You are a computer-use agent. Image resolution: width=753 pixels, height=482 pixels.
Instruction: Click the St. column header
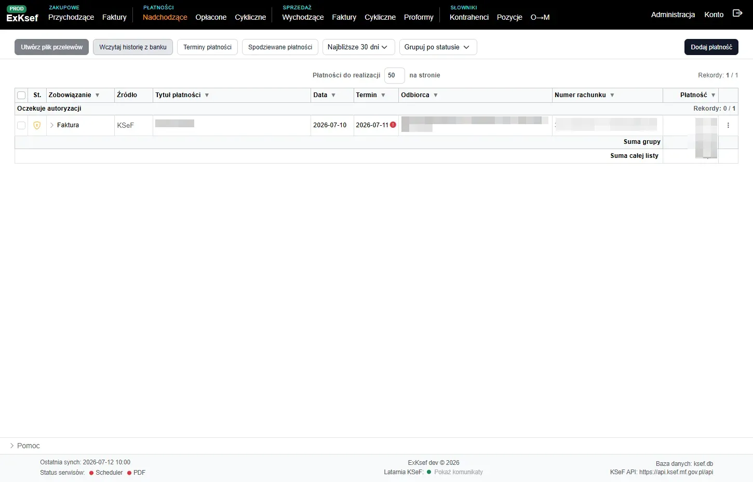(37, 95)
